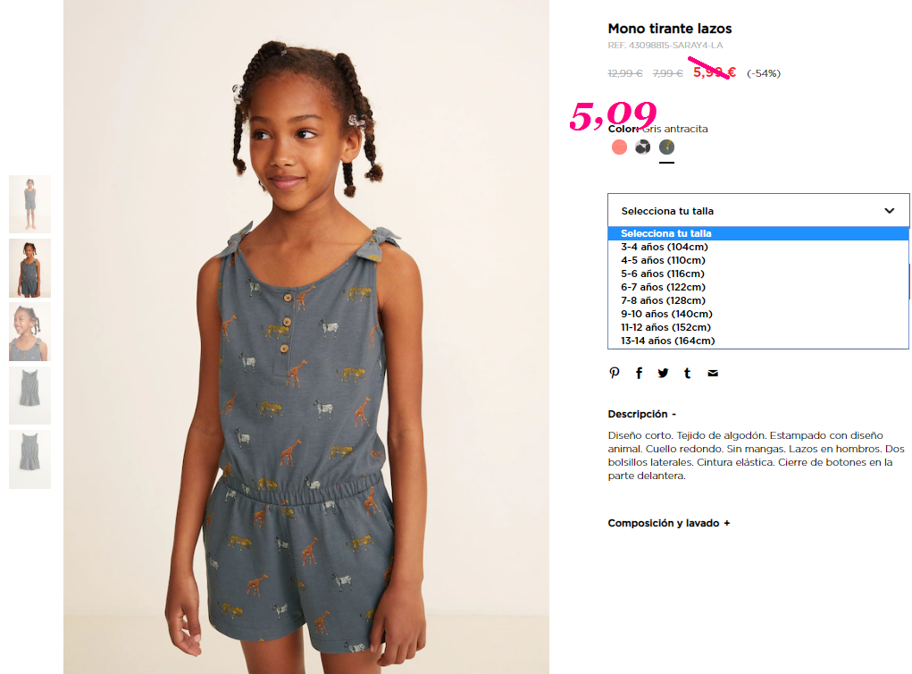This screenshot has height=674, width=912.
Task: Show the flat product front thumbnail
Action: [29, 396]
